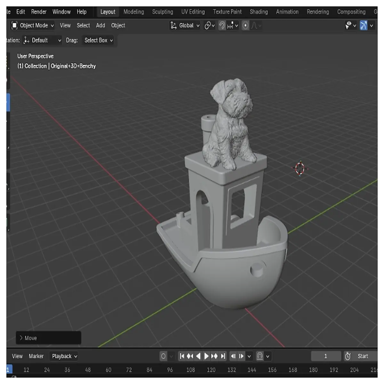Play the animation in reverse

pyautogui.click(x=198, y=356)
